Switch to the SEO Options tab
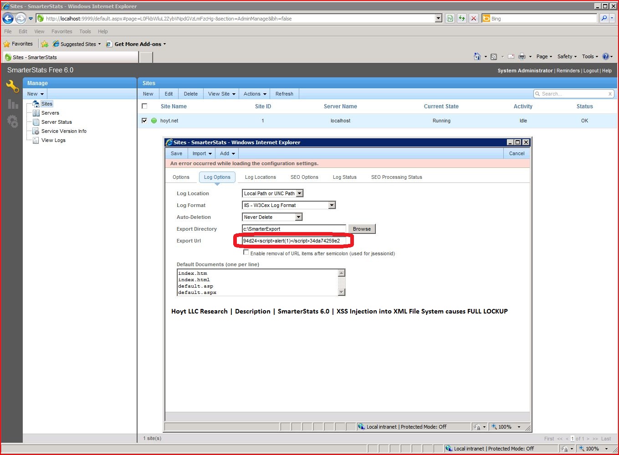 click(304, 177)
